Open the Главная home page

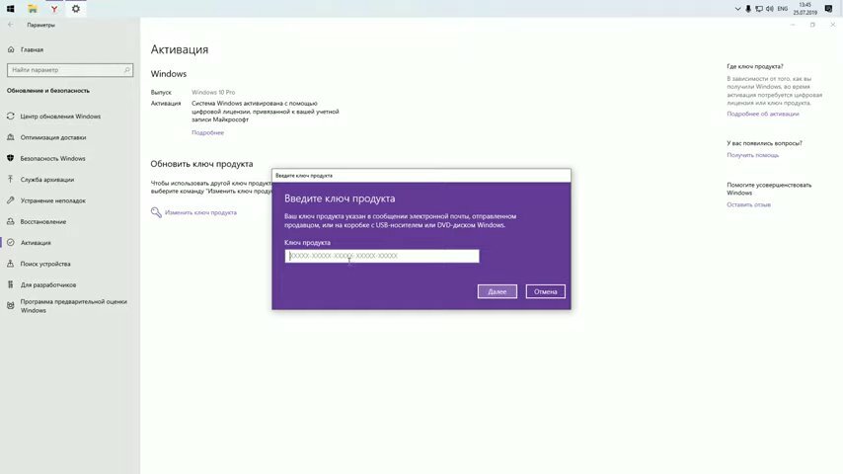tap(32, 49)
